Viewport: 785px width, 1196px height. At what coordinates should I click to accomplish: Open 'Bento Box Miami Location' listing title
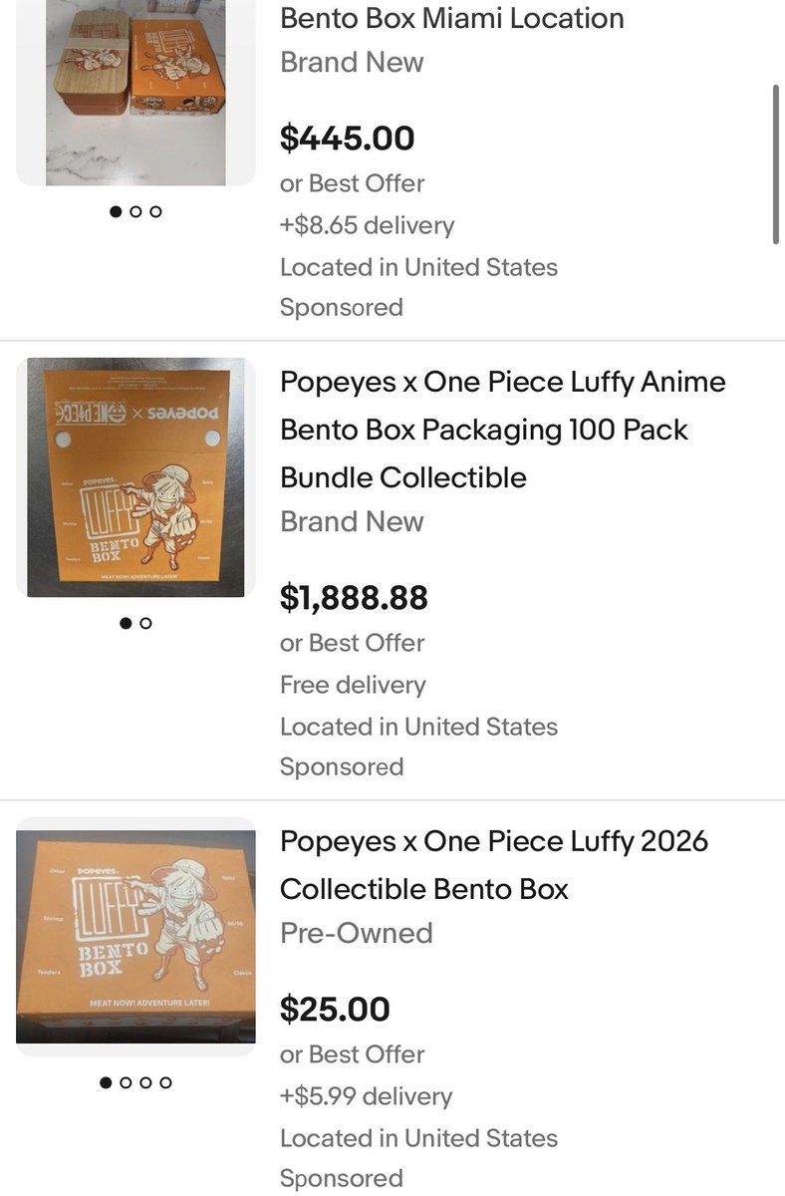[452, 18]
